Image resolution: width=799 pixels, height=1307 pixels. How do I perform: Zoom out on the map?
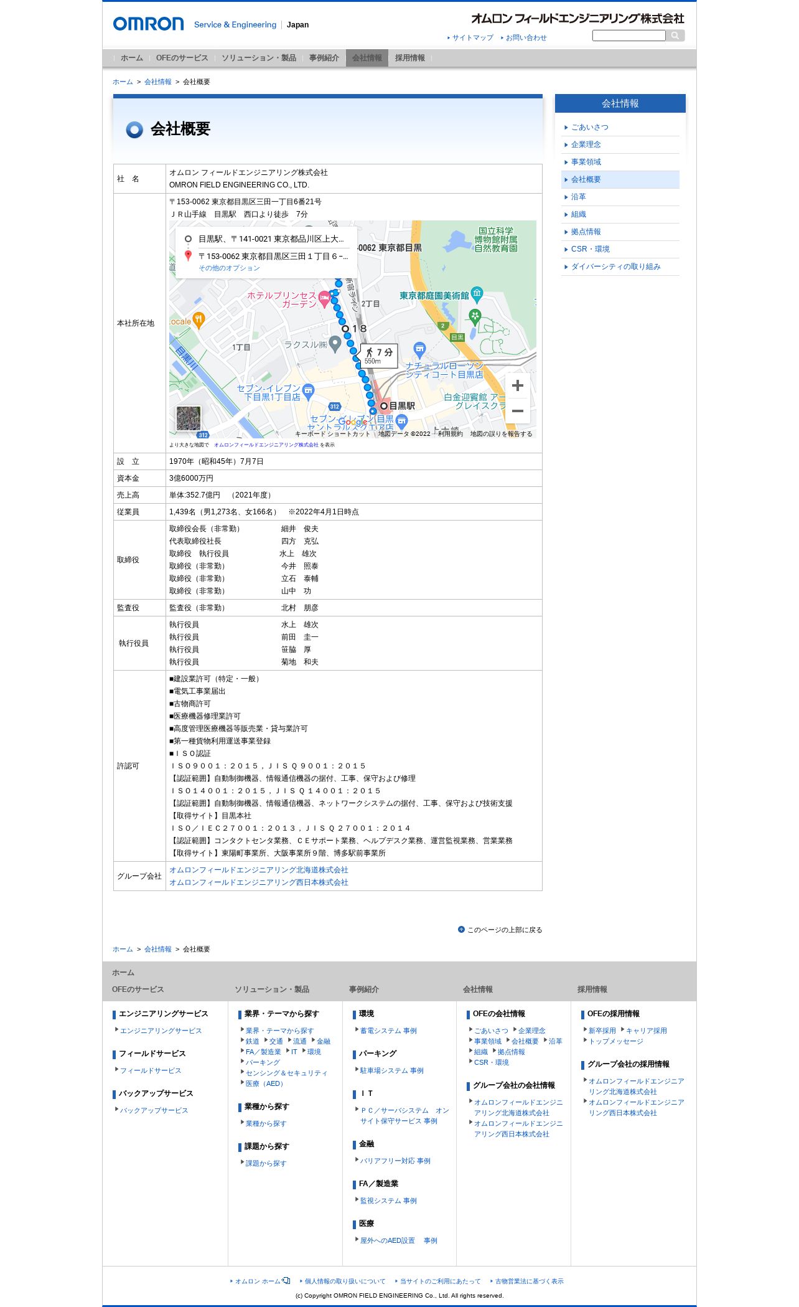point(517,411)
